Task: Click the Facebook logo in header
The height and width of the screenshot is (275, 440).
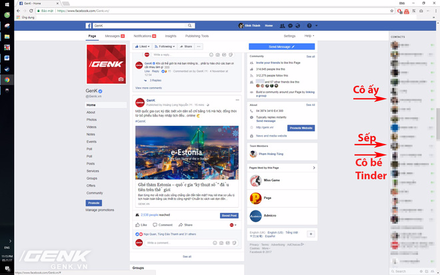Action: (x=89, y=26)
